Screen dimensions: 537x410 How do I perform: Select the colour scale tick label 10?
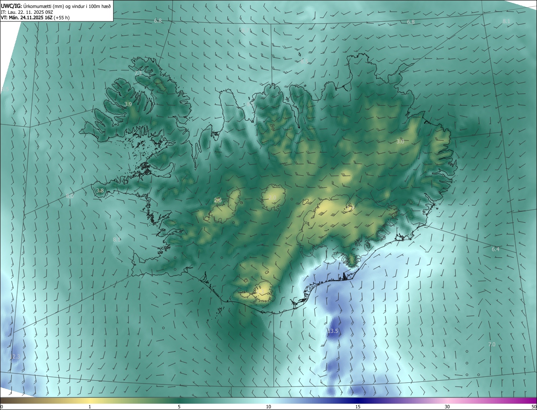tap(268, 407)
